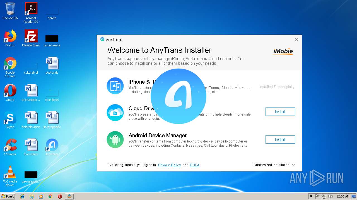Click the Cloud Drive Manager icon

coord(115,112)
